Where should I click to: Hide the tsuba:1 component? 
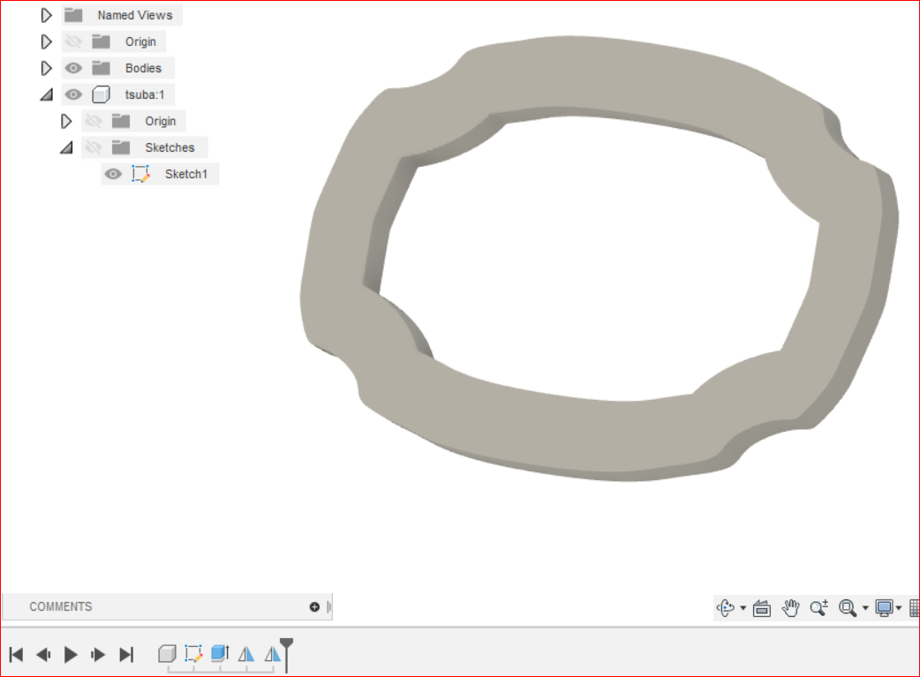pyautogui.click(x=73, y=94)
